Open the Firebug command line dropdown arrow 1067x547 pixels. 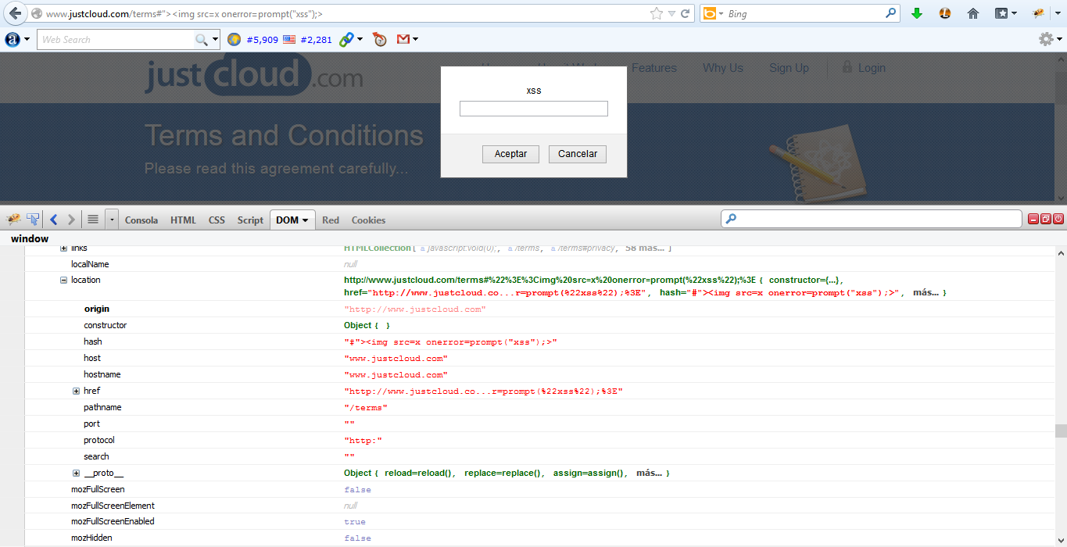tap(112, 220)
